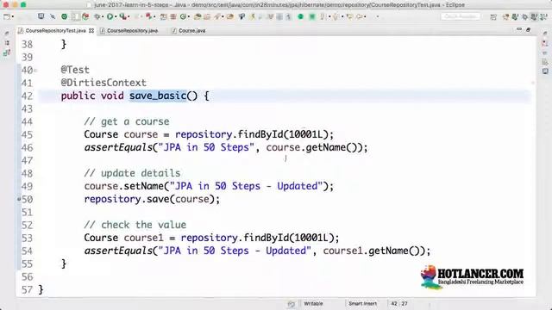Click the status bar icon left of Writable
Viewport: 552px width, 310px height.
292,304
